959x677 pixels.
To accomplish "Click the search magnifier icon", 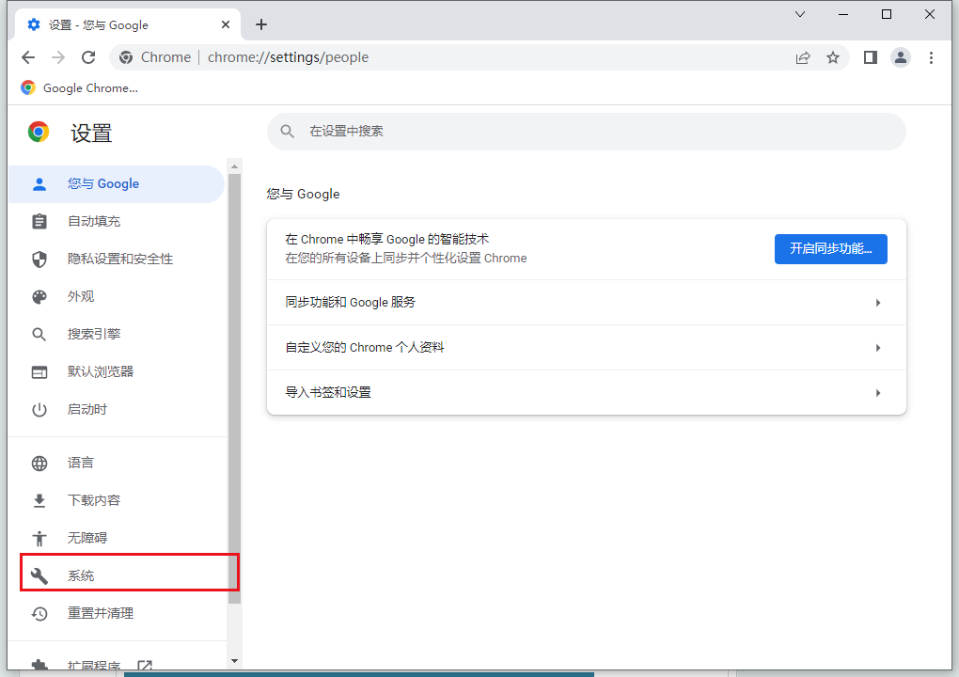I will (287, 132).
